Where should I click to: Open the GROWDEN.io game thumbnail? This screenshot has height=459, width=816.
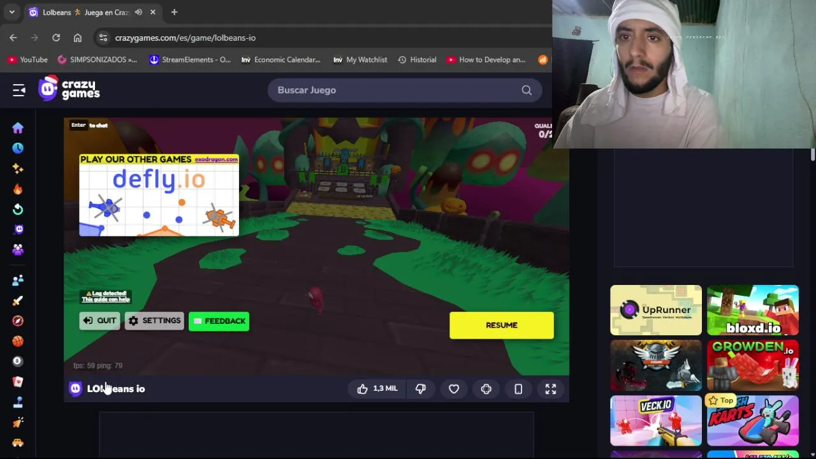(x=753, y=365)
